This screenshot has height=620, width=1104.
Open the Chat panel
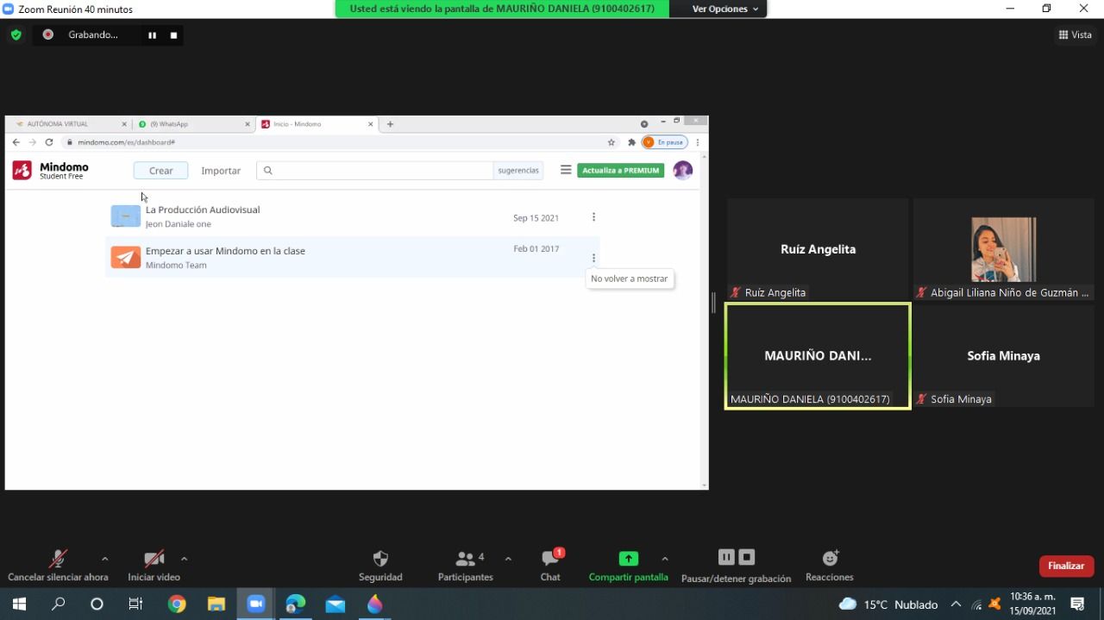pos(550,559)
